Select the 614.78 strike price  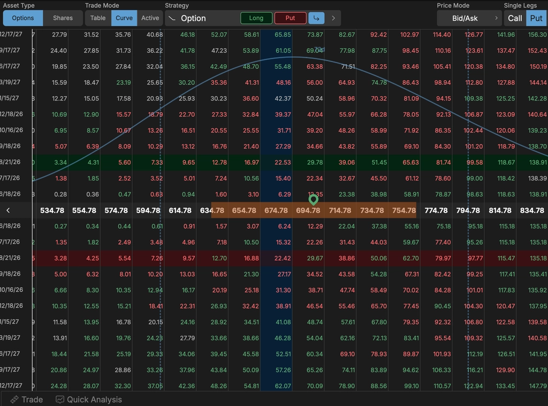pos(180,210)
